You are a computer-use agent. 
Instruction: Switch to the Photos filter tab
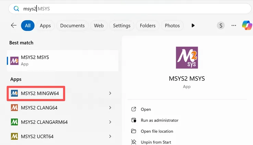point(172,25)
